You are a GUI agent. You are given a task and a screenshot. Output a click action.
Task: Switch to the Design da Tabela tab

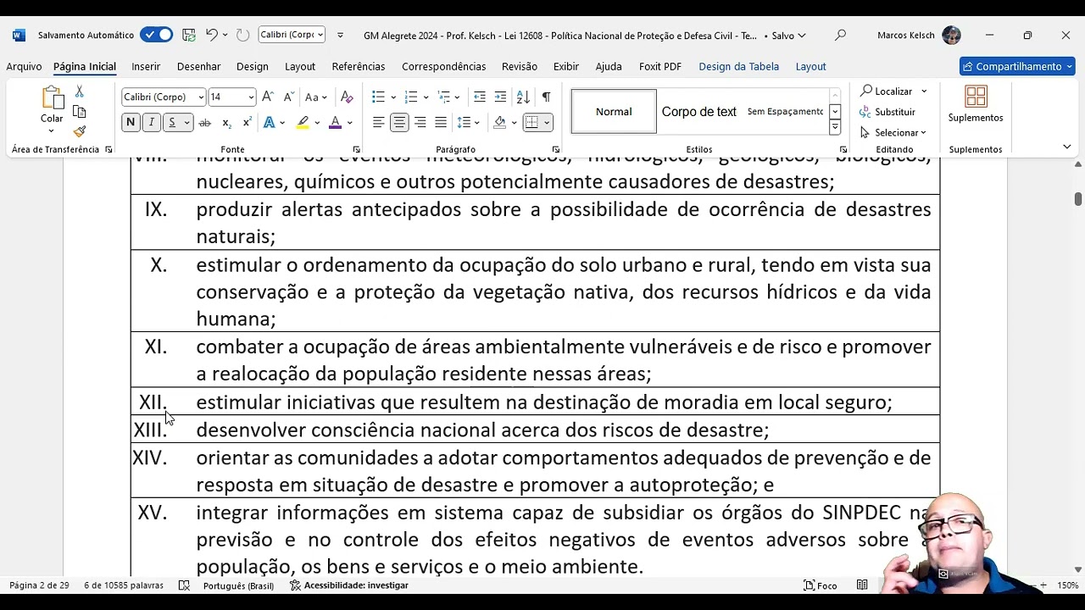(738, 66)
